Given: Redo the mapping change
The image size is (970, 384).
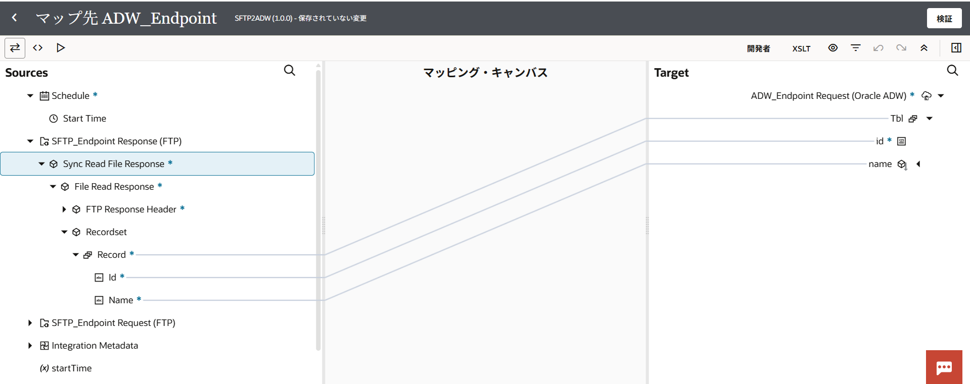Looking at the screenshot, I should pyautogui.click(x=901, y=48).
